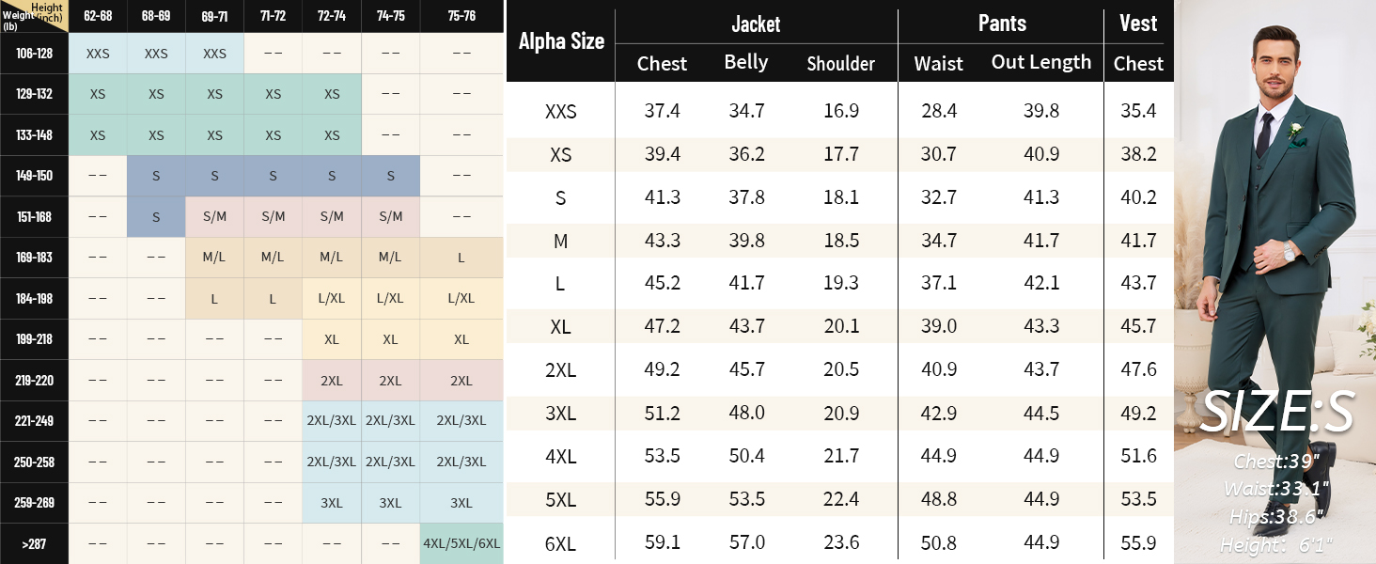Click the Vest header in measurement table

pyautogui.click(x=1138, y=23)
